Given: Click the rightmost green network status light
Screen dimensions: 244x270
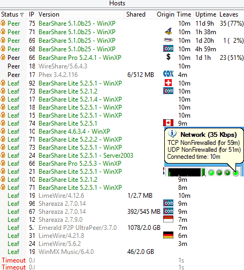Looking at the screenshot, I should 235,173.
